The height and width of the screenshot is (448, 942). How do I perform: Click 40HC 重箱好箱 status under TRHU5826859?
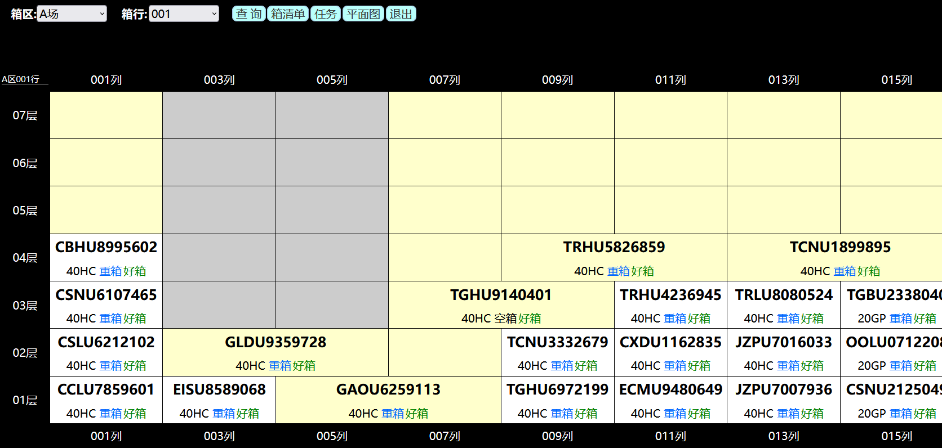pyautogui.click(x=614, y=271)
